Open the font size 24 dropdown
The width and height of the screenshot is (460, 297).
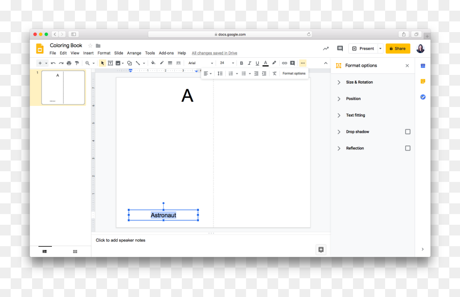click(x=227, y=63)
